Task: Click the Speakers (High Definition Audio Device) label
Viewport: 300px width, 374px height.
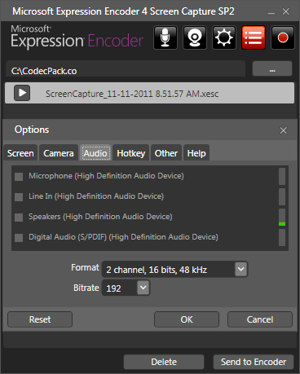Action: [100, 217]
